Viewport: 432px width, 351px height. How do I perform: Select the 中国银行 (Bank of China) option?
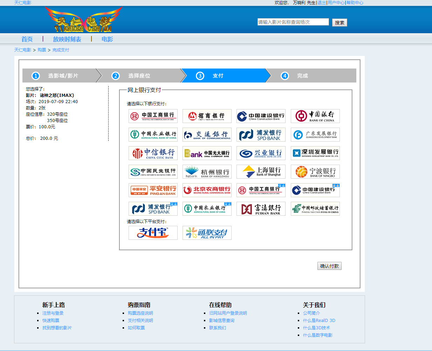coord(315,116)
